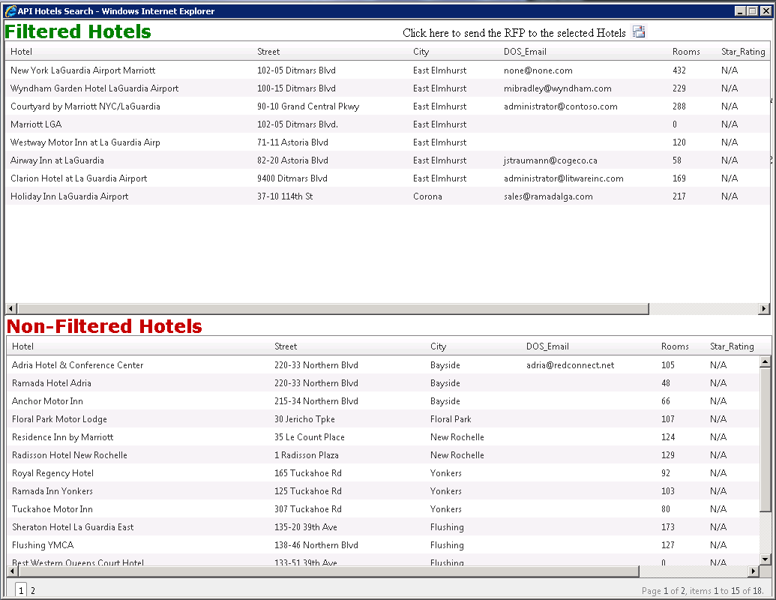The height and width of the screenshot is (600, 776).
Task: Click the Filtered Hotels horizontal scrollbar thumb
Action: 333,308
